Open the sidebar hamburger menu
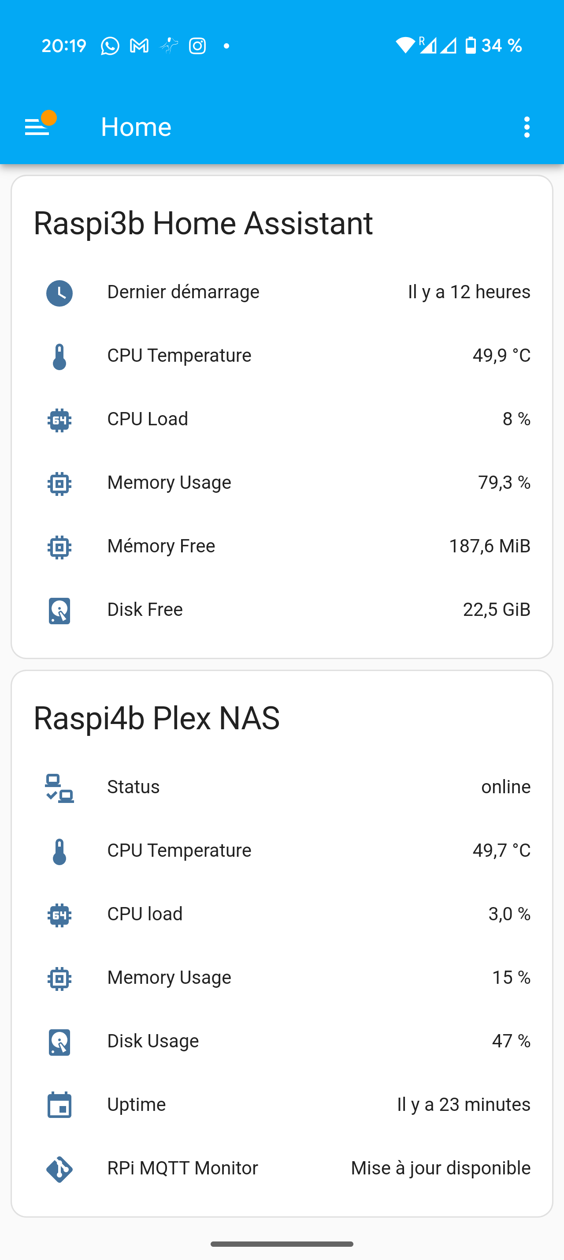 pos(37,127)
